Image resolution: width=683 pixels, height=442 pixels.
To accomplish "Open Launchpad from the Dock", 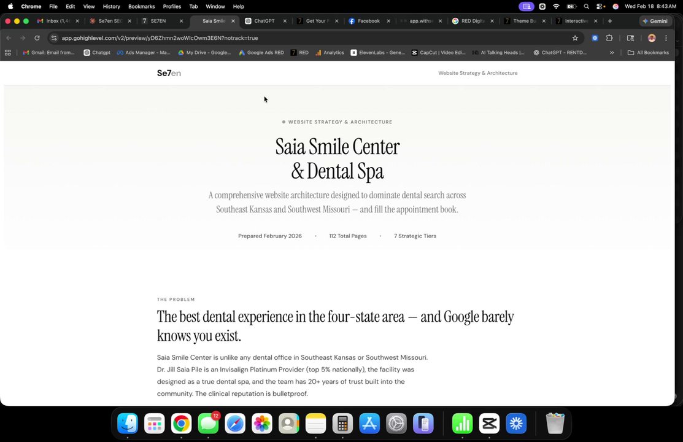I will coord(154,423).
